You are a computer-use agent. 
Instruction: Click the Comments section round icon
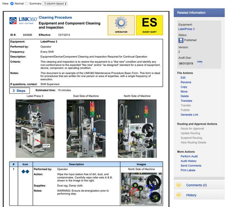(179, 185)
